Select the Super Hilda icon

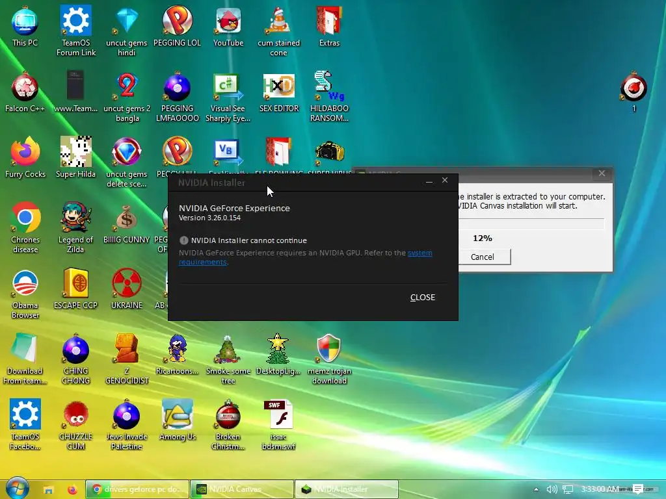[76, 157]
